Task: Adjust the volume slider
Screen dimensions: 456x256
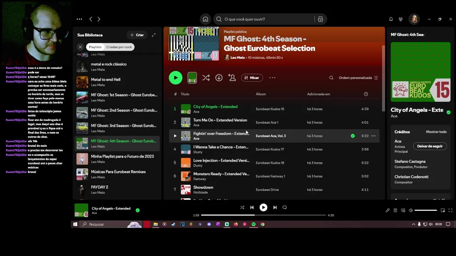Action: point(426,210)
